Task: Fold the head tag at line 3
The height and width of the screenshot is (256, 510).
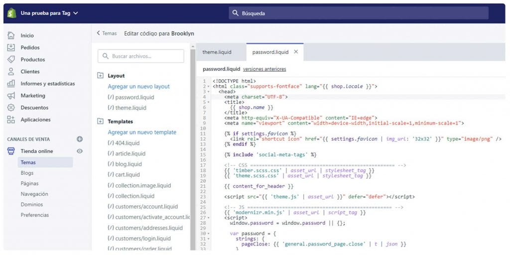Action: [209, 92]
